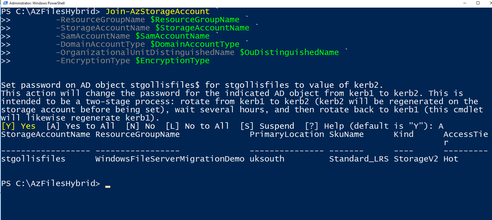Click the $ResourceGroupName variable
This screenshot has width=492, height=220.
[195, 20]
